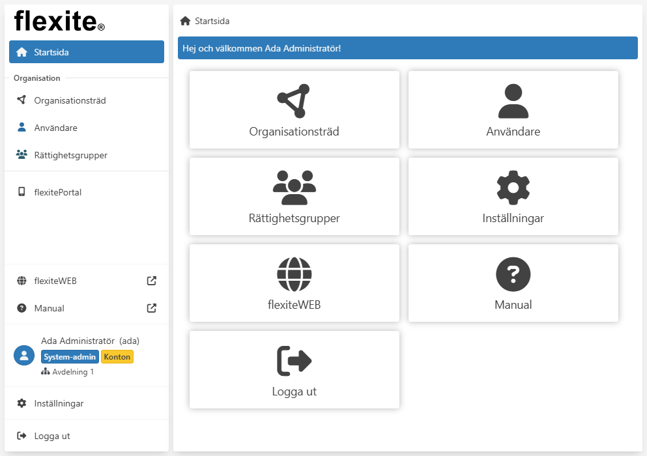Viewport: 647px width, 456px height.
Task: Click the sidebar Manual question-mark icon
Action: pyautogui.click(x=22, y=308)
